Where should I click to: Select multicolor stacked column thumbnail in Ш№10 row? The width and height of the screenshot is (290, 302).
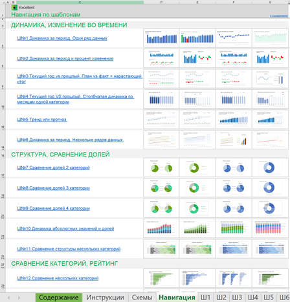click(270, 228)
